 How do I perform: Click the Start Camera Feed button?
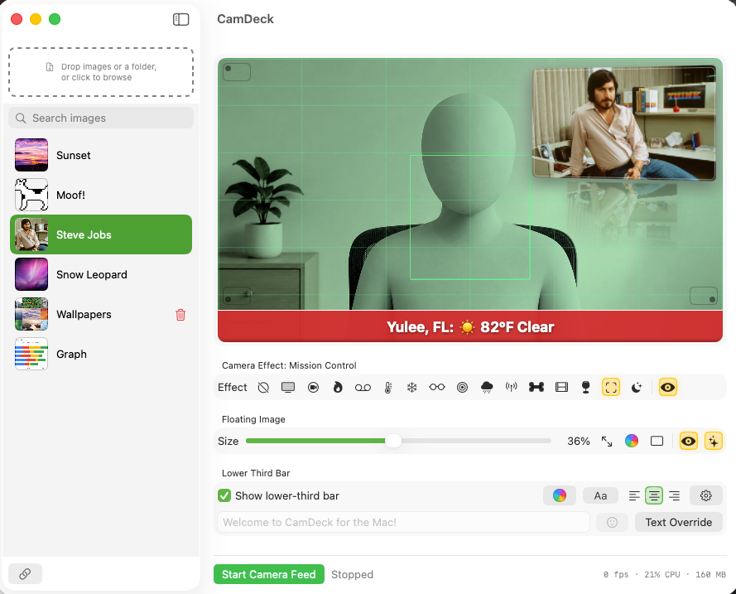268,574
